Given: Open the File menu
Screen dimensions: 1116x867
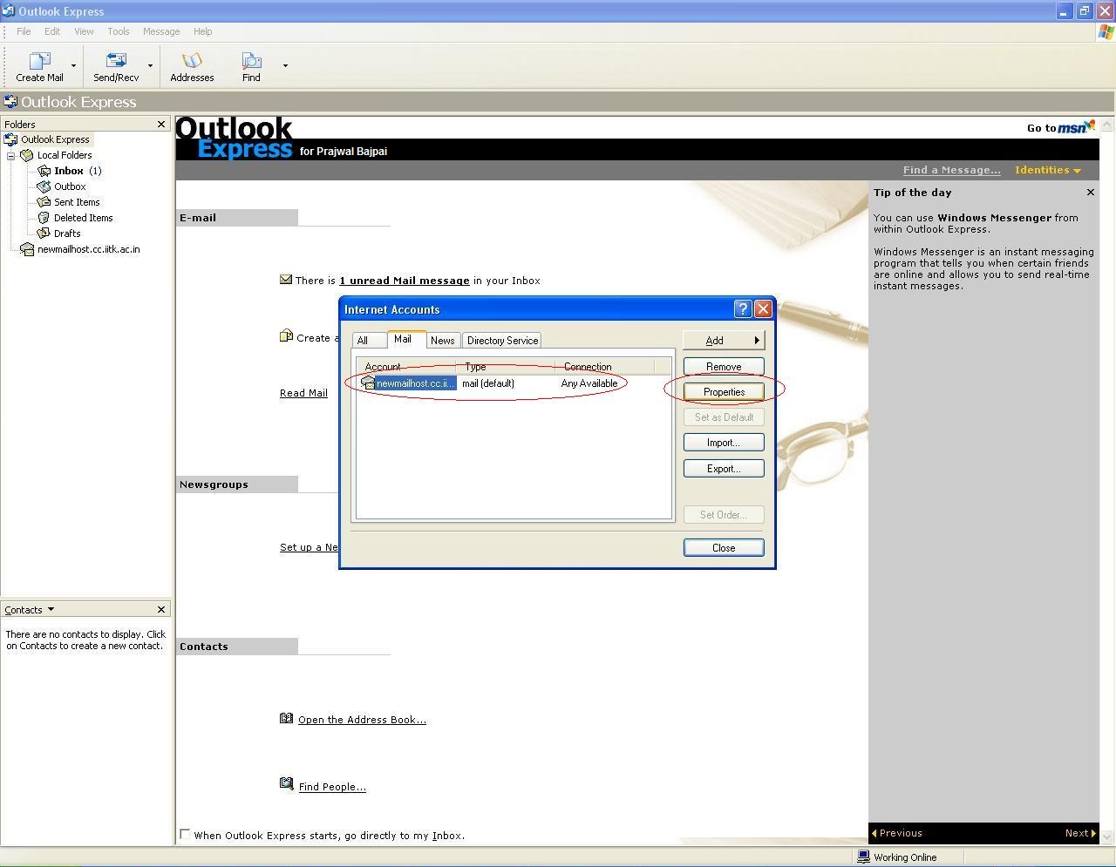Looking at the screenshot, I should [24, 31].
